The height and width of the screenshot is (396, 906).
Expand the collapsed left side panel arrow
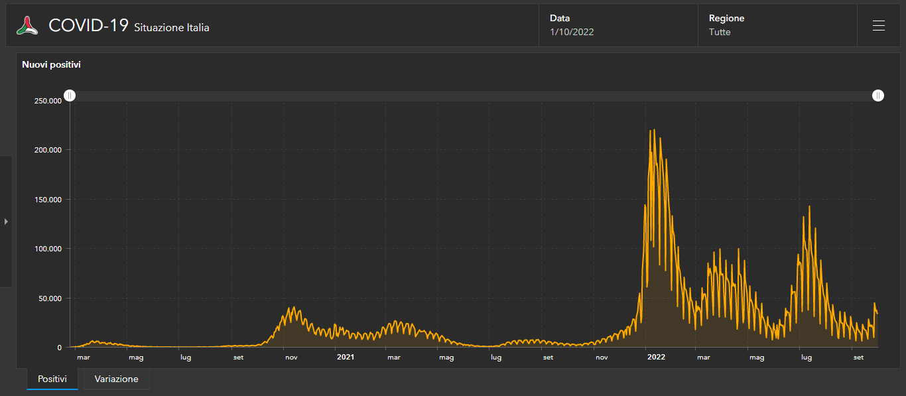[x=6, y=222]
